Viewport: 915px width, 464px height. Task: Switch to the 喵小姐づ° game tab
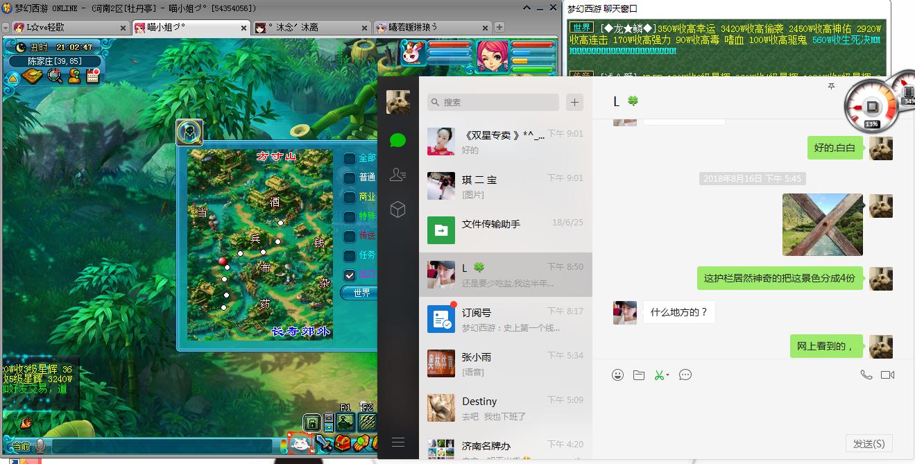(x=191, y=28)
